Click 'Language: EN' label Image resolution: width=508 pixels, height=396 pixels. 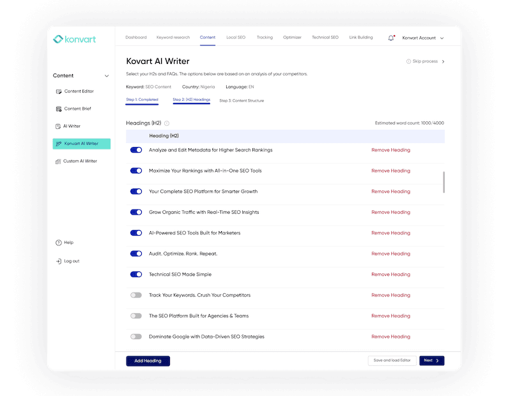click(x=240, y=87)
